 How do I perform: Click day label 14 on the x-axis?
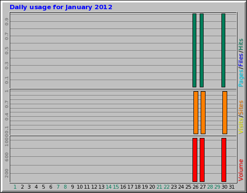[x=109, y=187]
